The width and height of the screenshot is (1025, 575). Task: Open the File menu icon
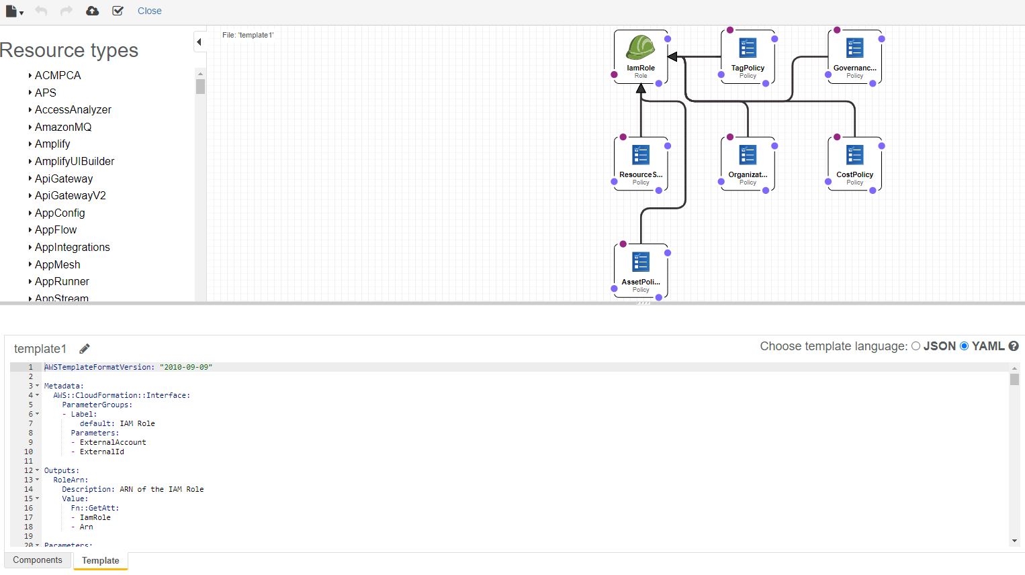tap(13, 11)
